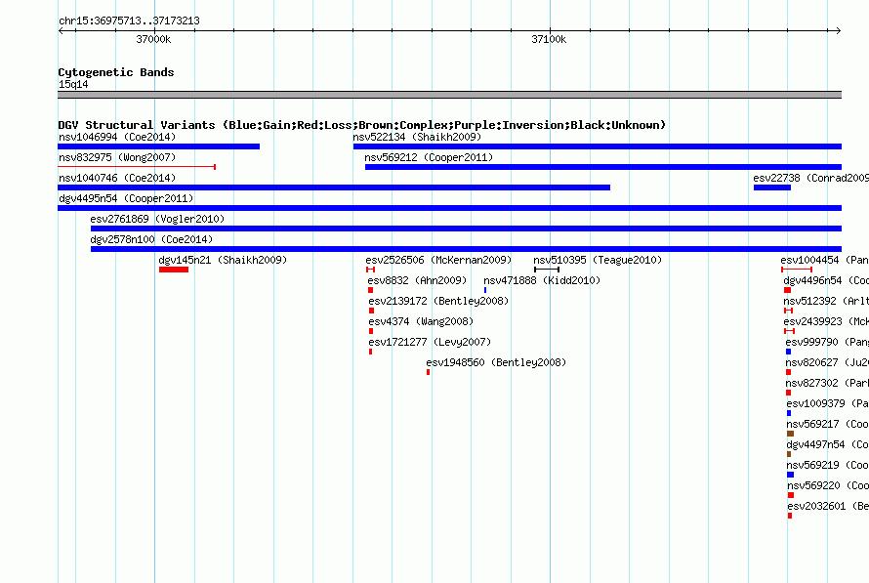Select the nsv569212 blue gain bar

point(603,167)
